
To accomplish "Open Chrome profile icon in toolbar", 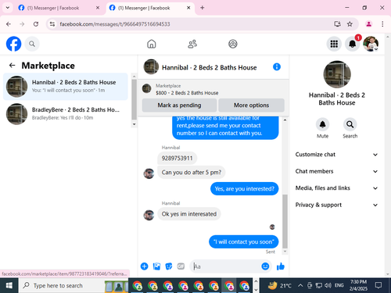I will coord(368,24).
